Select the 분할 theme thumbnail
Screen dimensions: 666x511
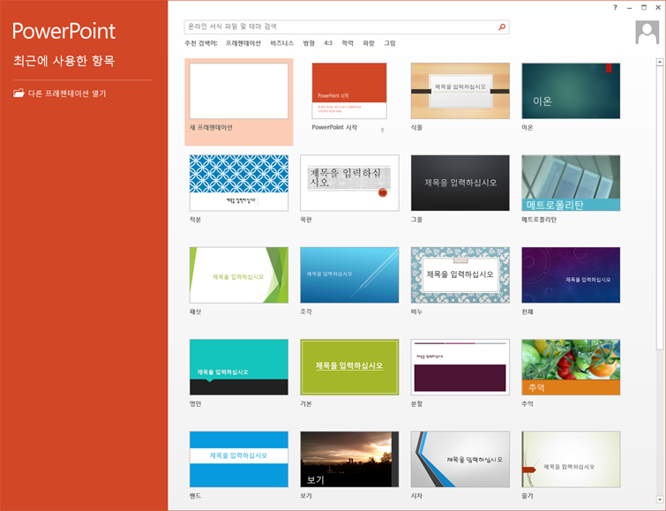pyautogui.click(x=460, y=367)
